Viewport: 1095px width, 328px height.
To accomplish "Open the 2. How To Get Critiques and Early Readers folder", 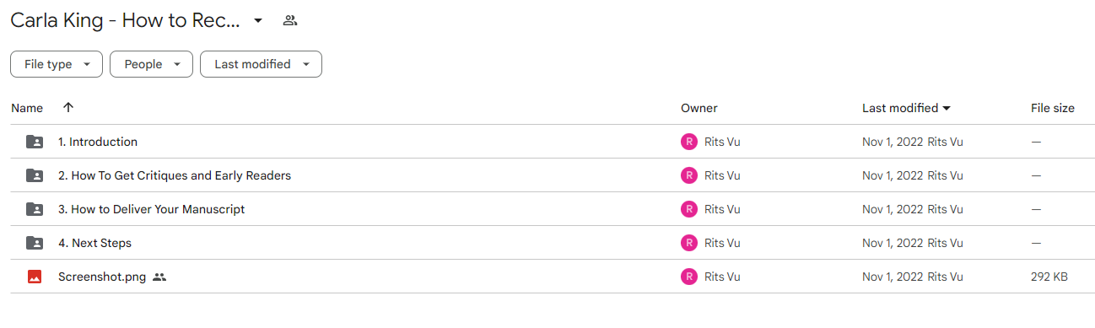I will point(175,175).
